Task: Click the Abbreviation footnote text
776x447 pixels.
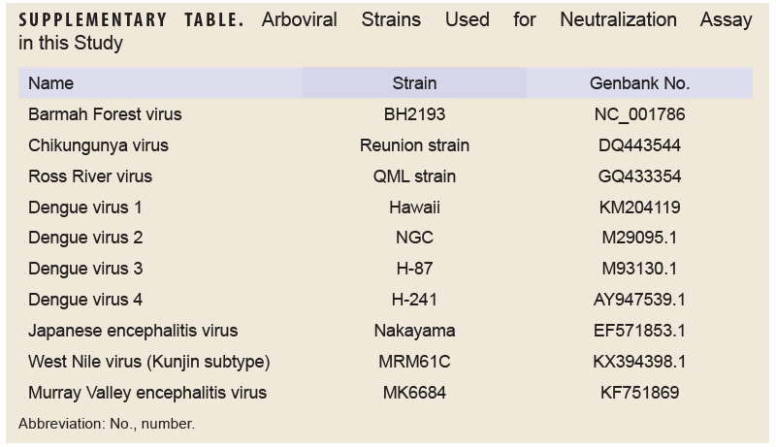Action: pyautogui.click(x=107, y=424)
